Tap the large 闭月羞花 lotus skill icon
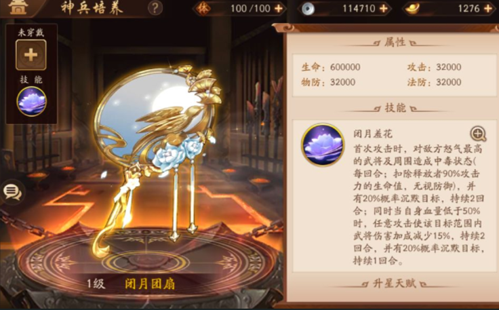The width and height of the screenshot is (499, 310). click(x=323, y=145)
